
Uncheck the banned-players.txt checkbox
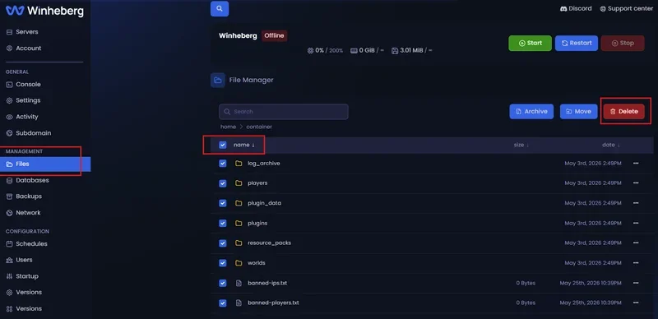223,303
